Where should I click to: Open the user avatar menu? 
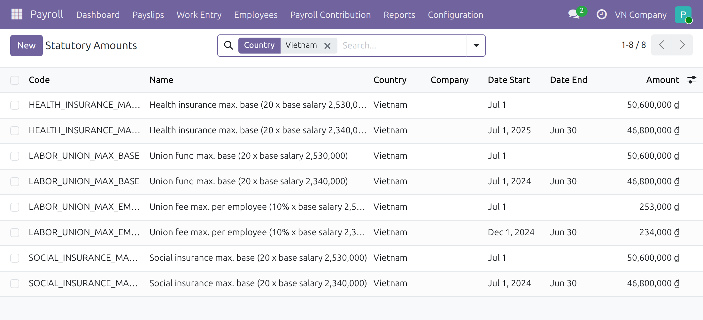[x=683, y=15]
